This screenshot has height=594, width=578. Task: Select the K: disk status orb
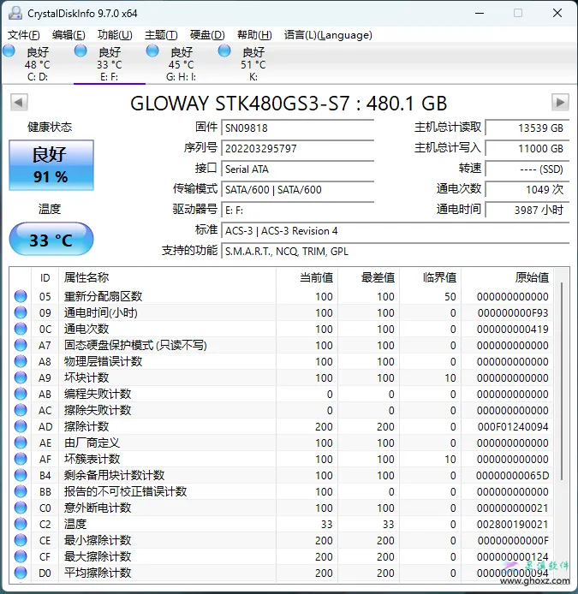pyautogui.click(x=224, y=50)
